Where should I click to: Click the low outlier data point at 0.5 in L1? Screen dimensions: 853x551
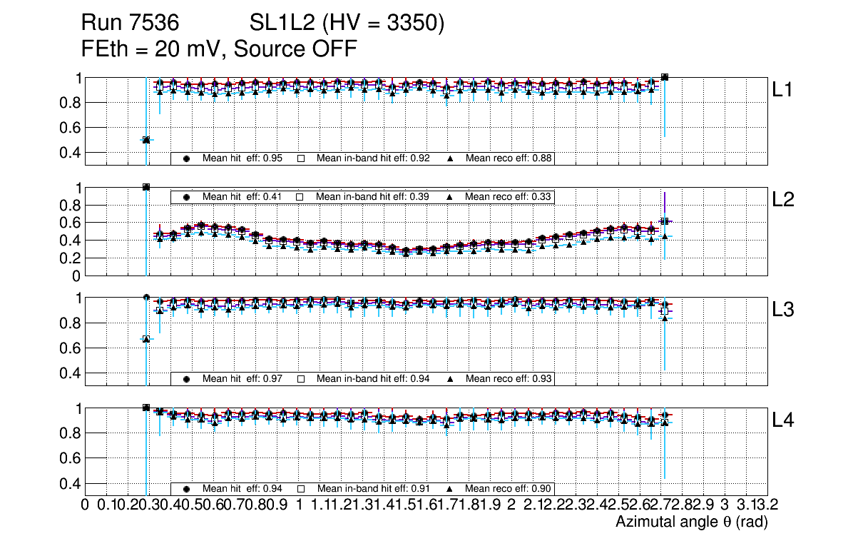tap(146, 140)
